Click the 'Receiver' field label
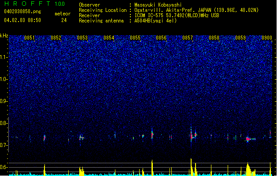 pyautogui.click(x=89, y=15)
